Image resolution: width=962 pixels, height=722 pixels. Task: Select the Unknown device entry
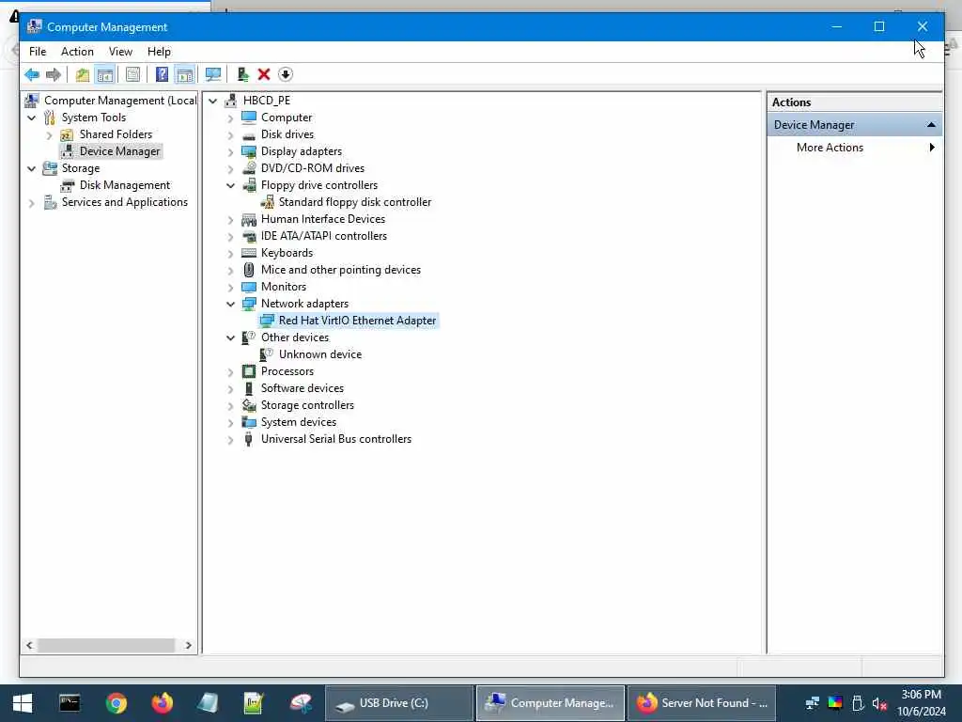coord(319,354)
